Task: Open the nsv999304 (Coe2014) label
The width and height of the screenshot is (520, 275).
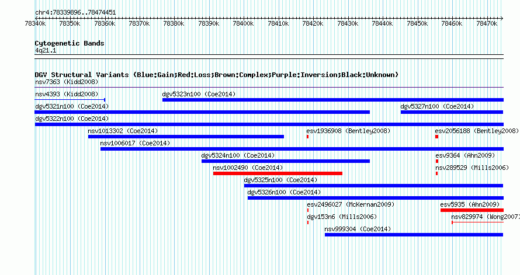Action: pos(358,229)
